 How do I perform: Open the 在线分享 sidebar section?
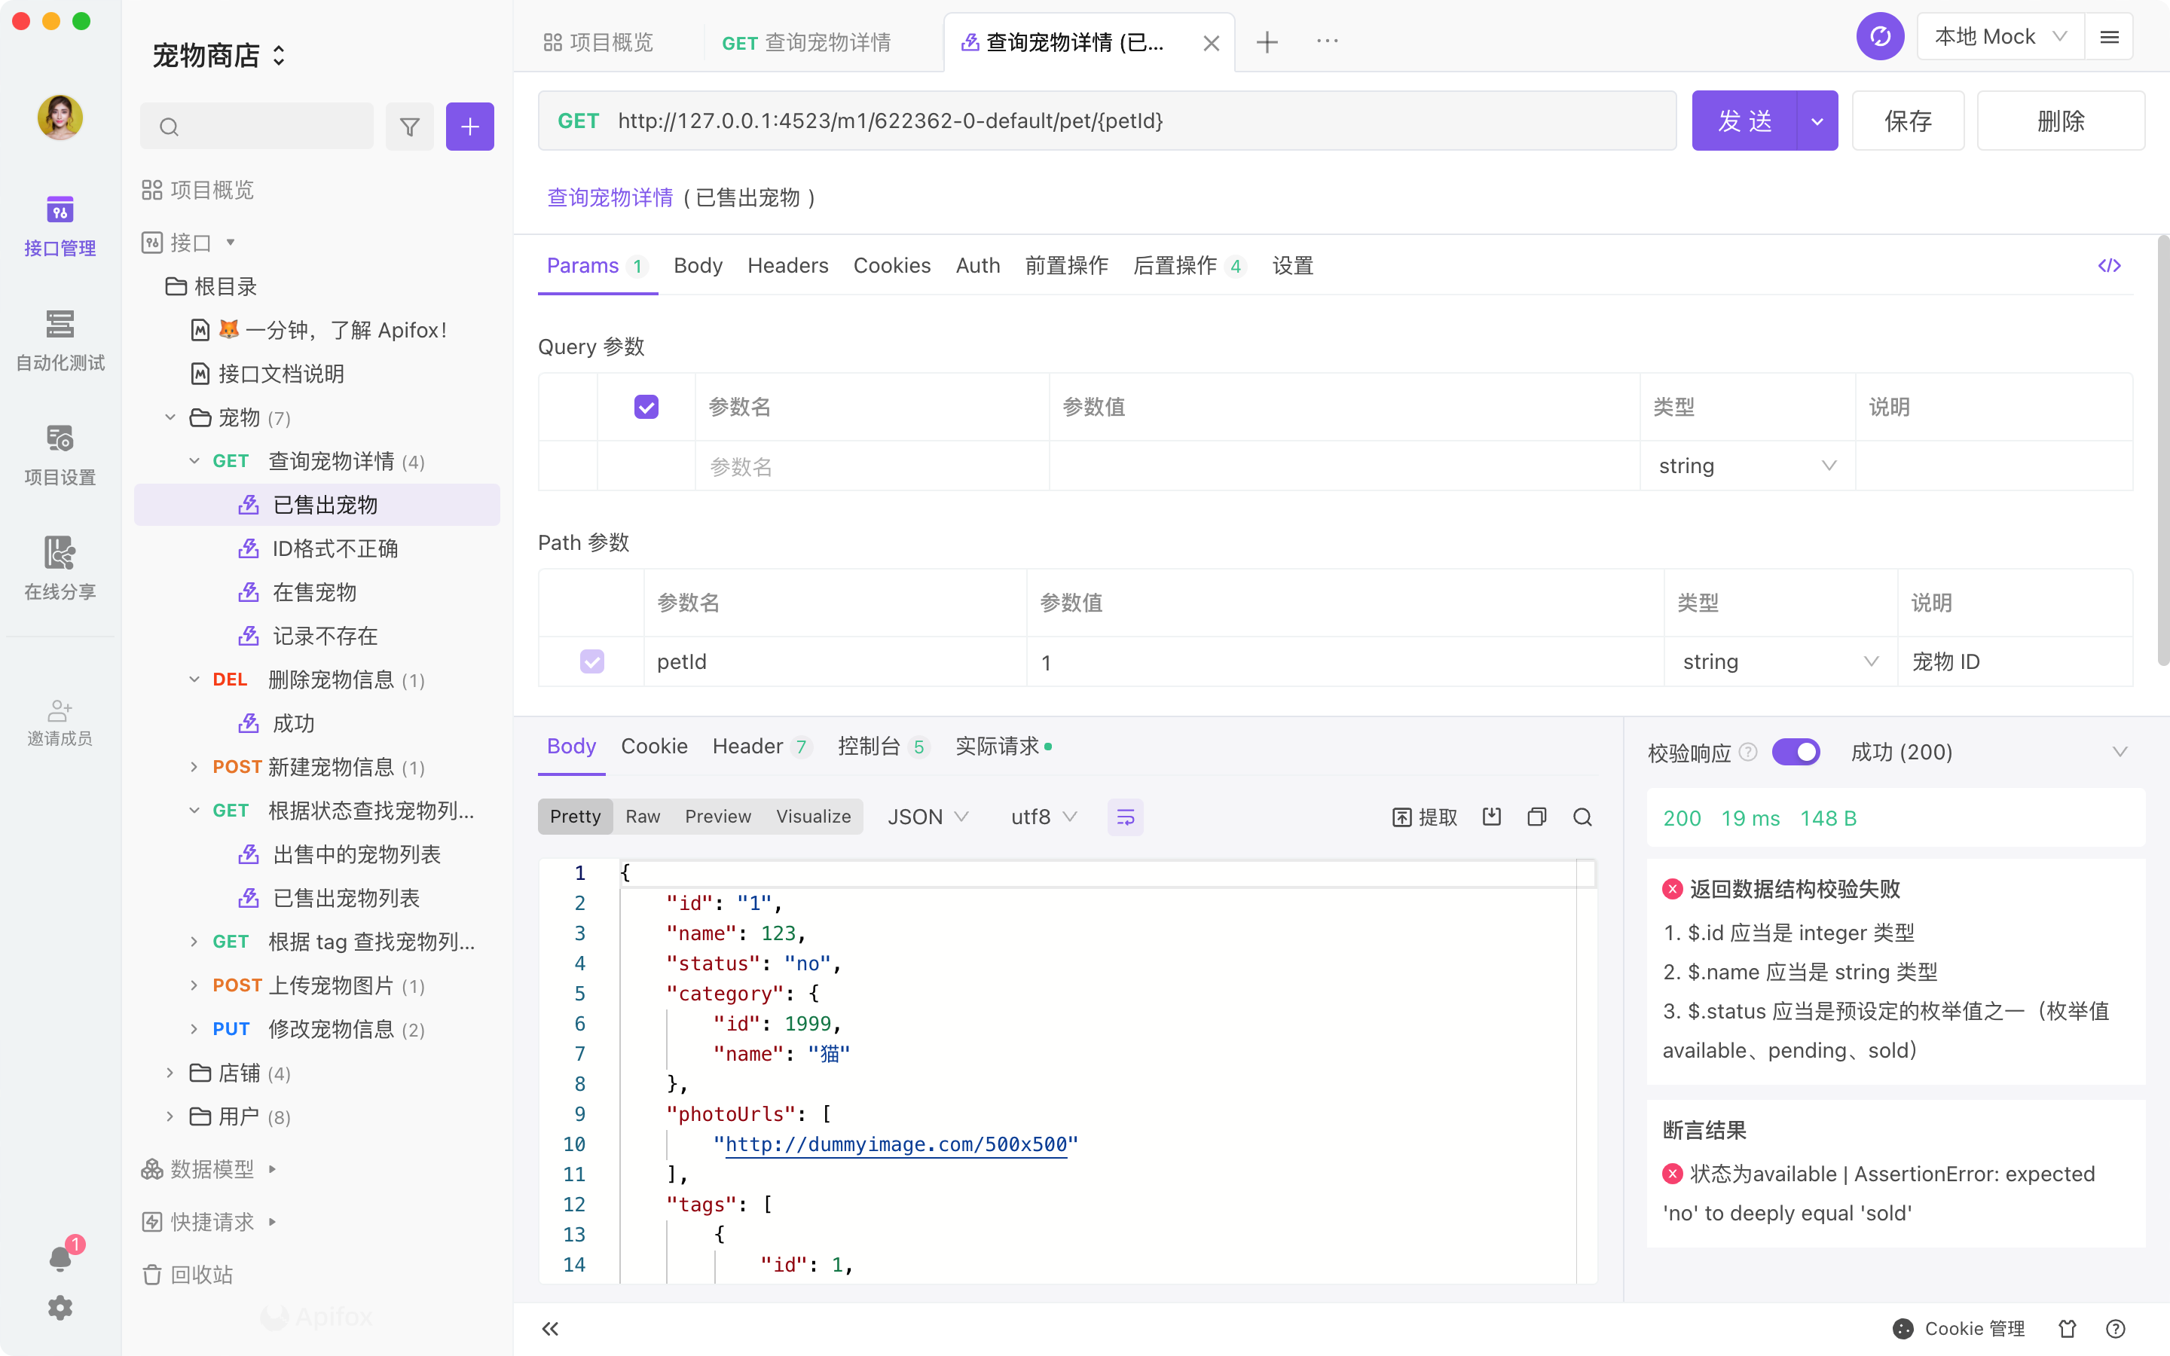coord(60,570)
